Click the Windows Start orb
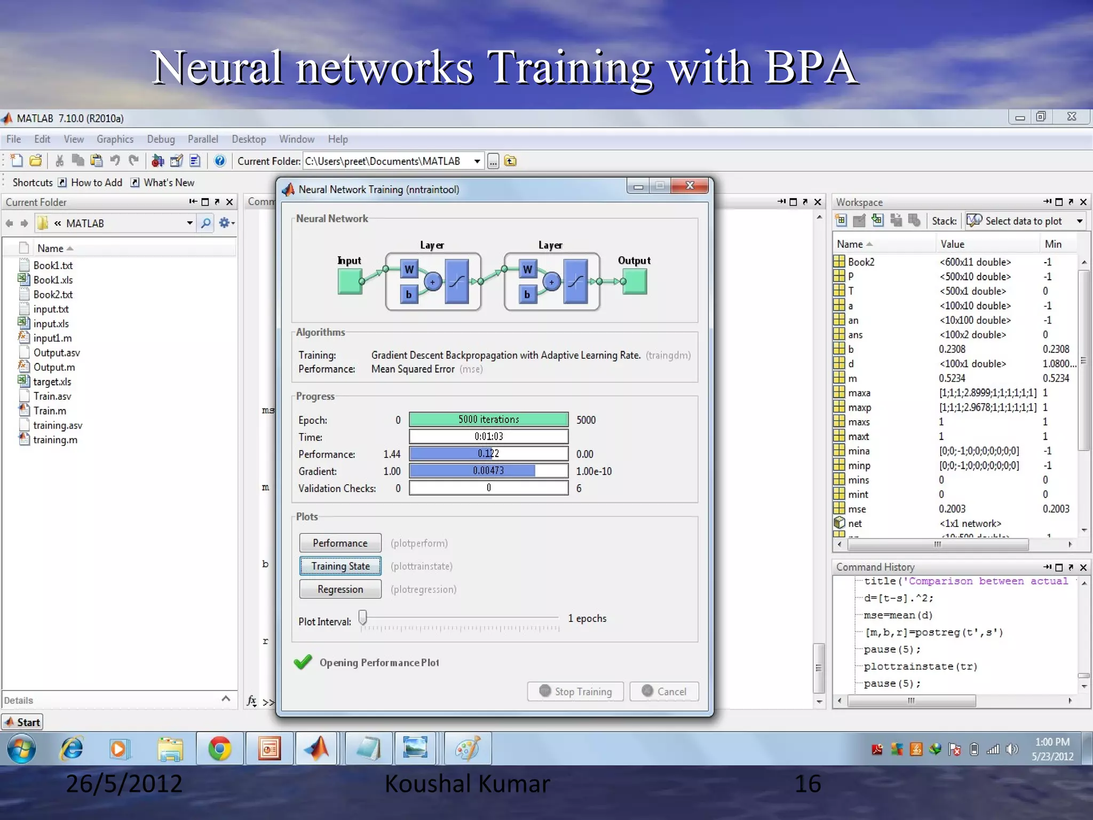1093x820 pixels. [21, 748]
